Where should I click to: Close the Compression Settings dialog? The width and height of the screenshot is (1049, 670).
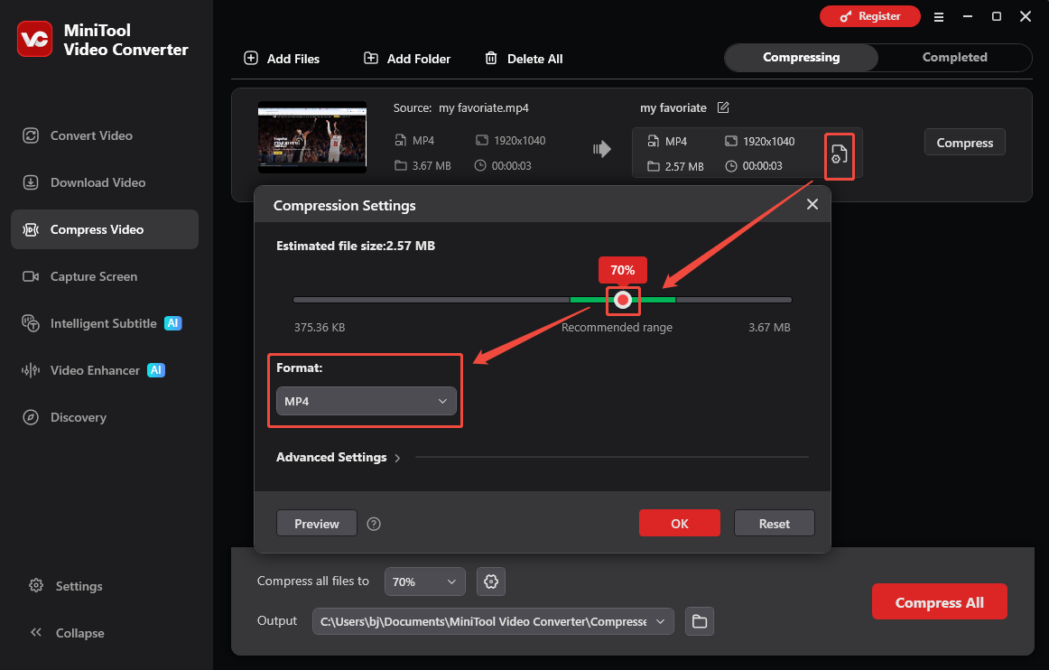[x=812, y=204]
